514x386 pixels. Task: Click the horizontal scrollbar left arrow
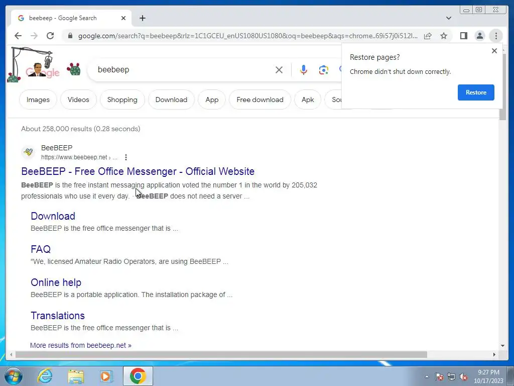[11, 354]
